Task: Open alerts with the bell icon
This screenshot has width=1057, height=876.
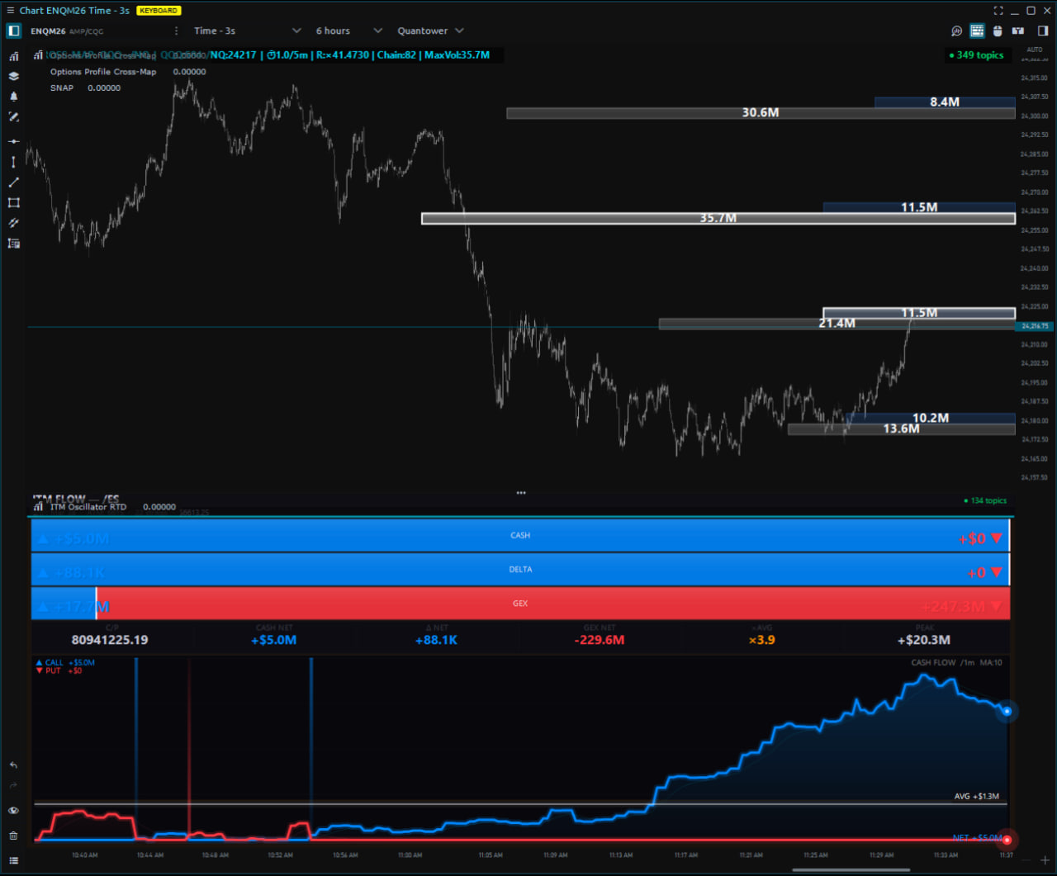Action: tap(13, 97)
